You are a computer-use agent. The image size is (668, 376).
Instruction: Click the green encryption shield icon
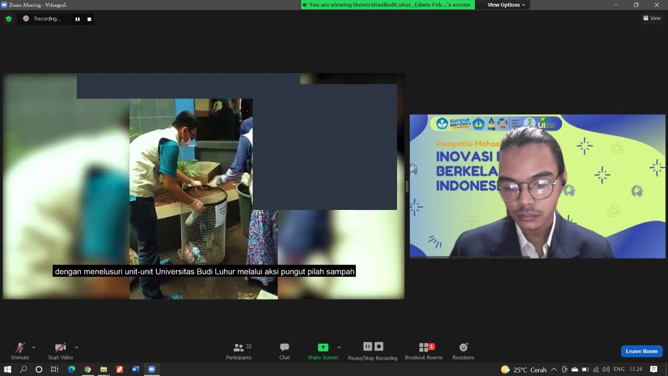click(x=8, y=19)
